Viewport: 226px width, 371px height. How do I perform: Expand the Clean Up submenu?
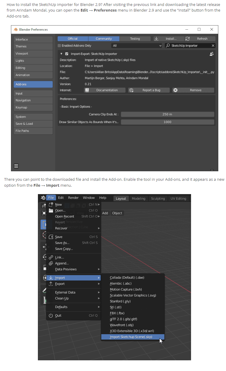(x=74, y=298)
